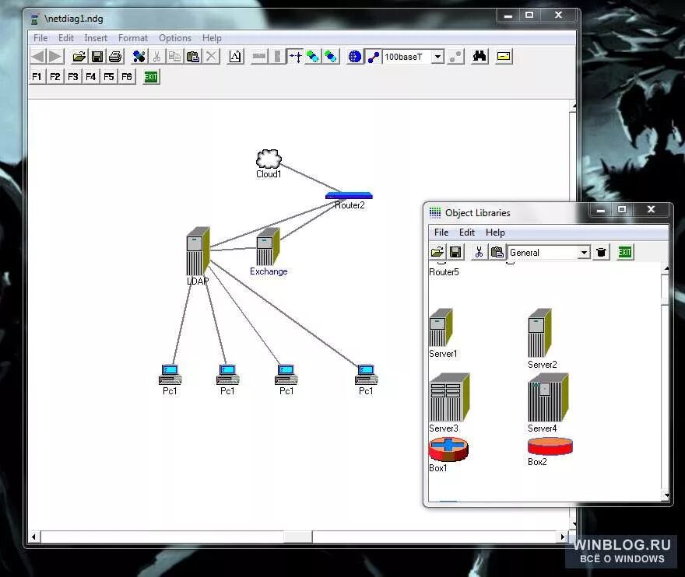Save library in Object Libraries toolbar
The height and width of the screenshot is (577, 685).
point(455,252)
